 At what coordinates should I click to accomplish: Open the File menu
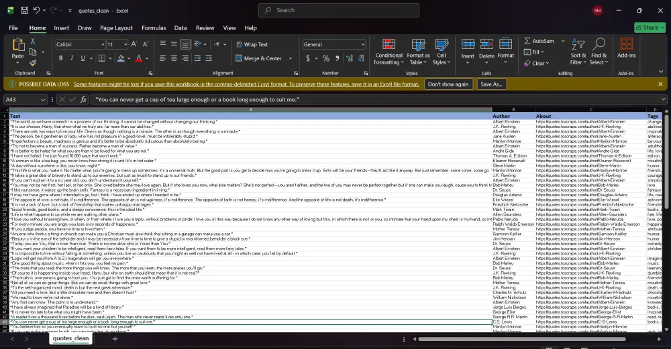click(13, 27)
